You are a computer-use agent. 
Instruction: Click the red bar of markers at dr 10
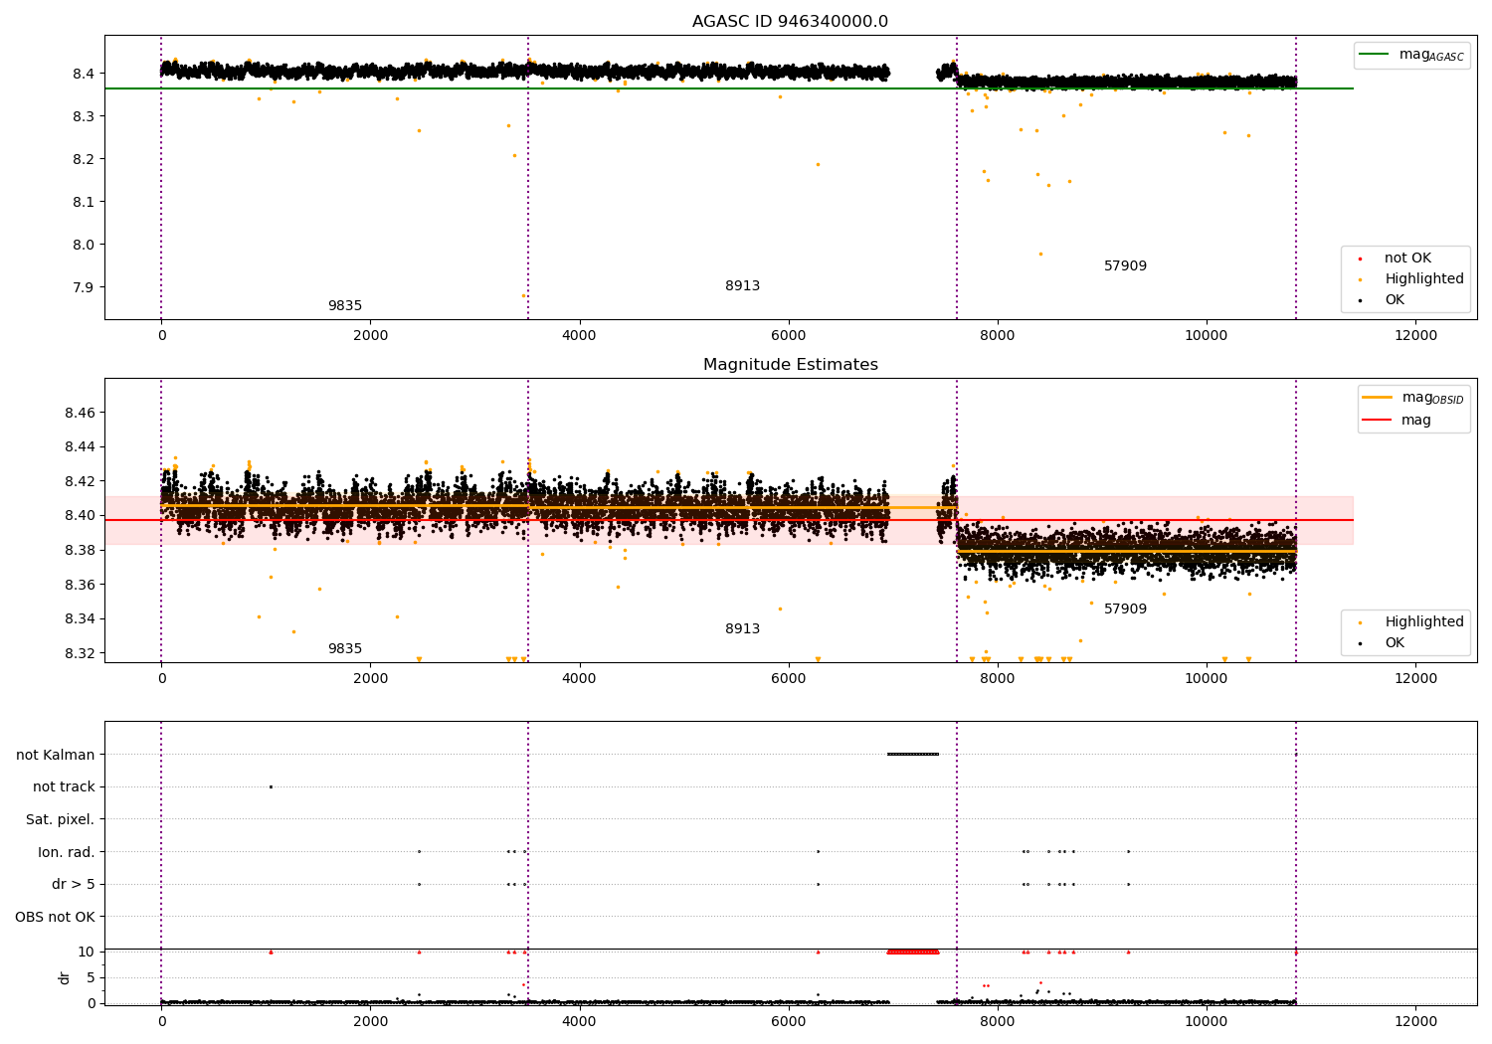913,952
